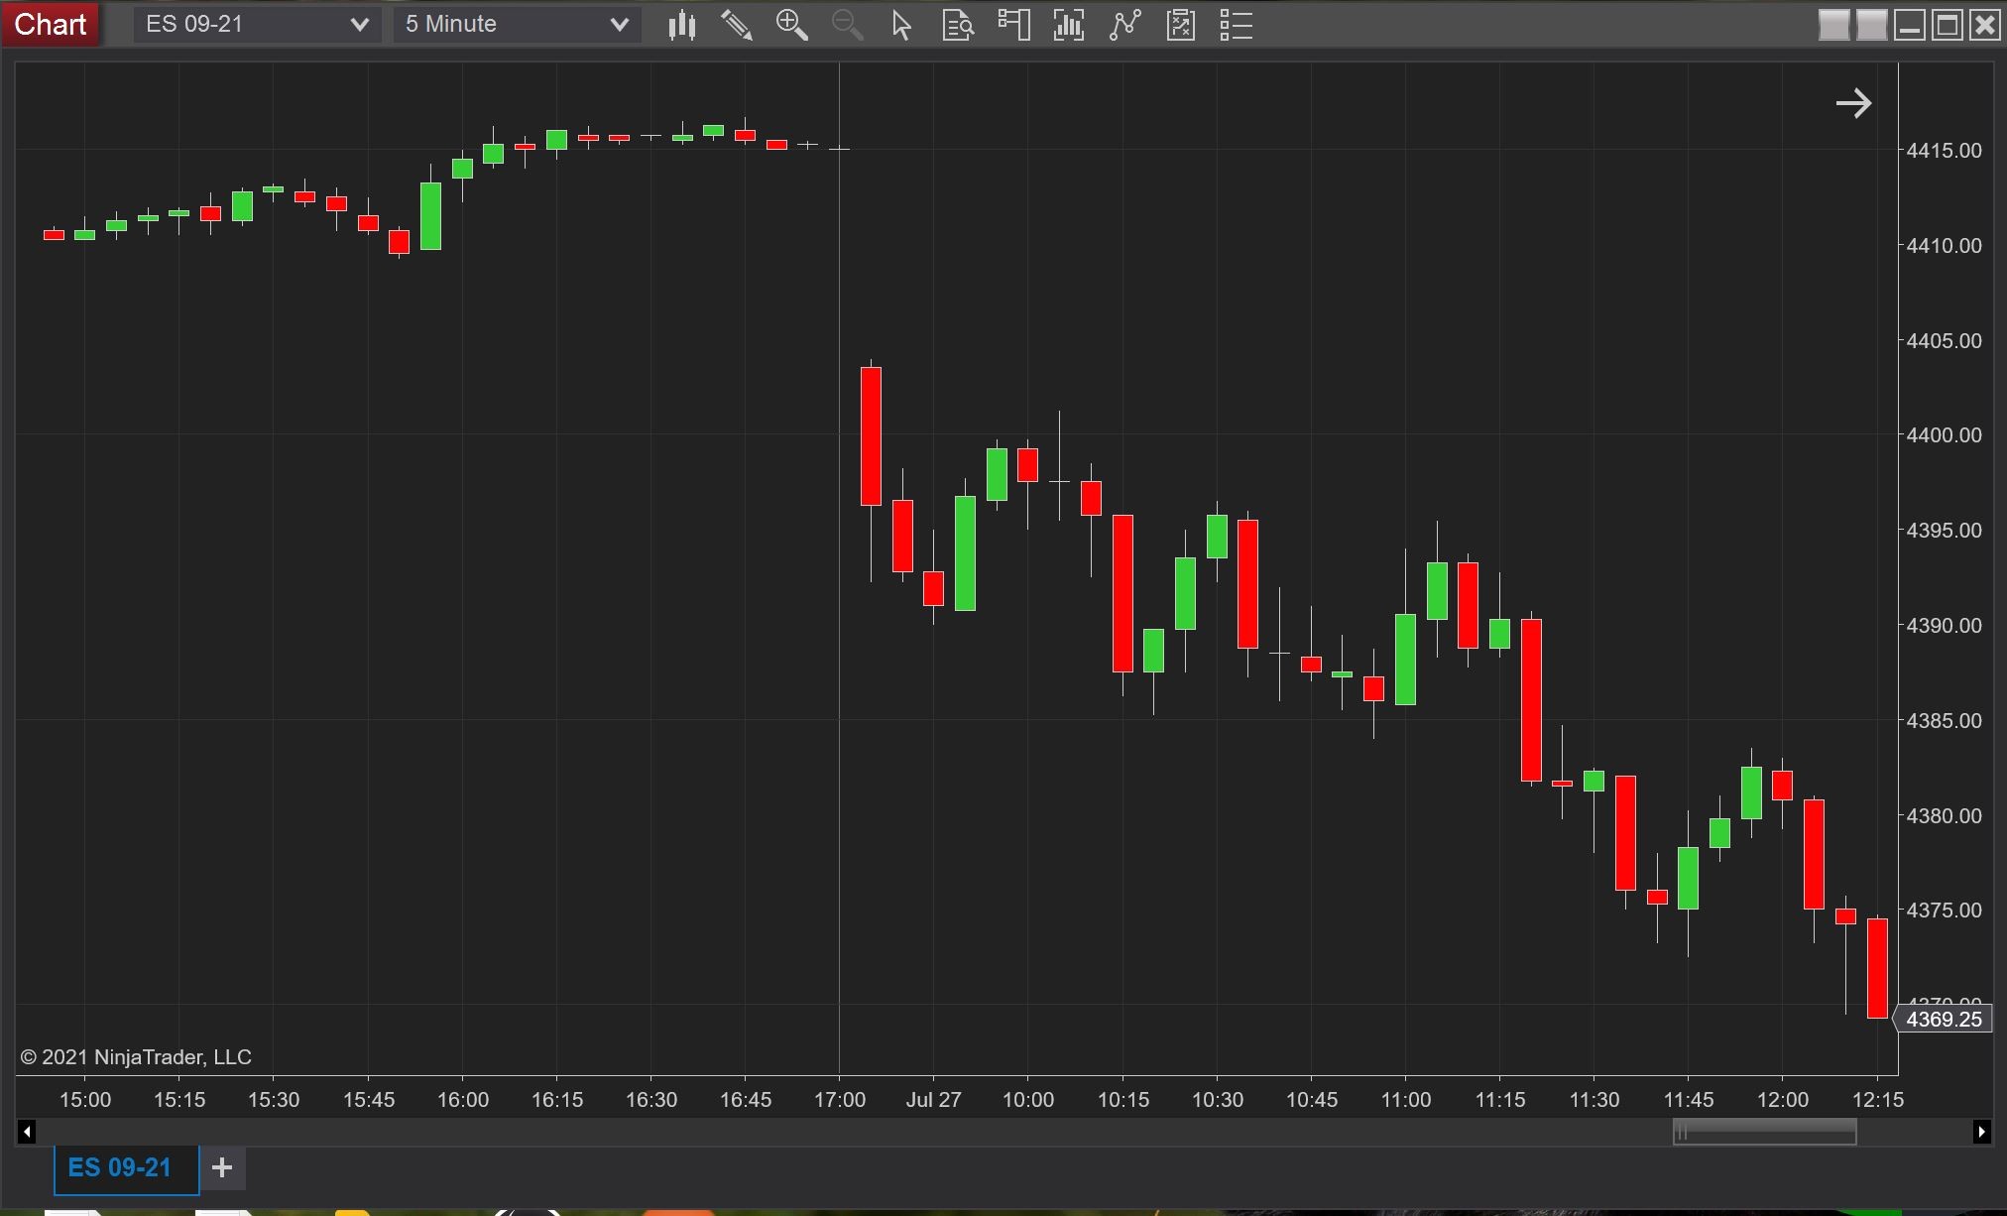Choose the cursor pointer tool
The height and width of the screenshot is (1216, 2007).
click(x=901, y=25)
